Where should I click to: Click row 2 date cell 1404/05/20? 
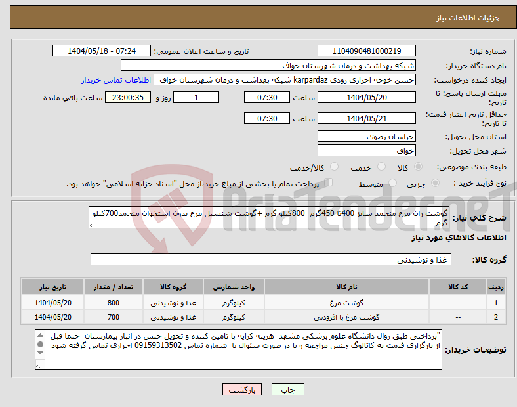pos(52,317)
